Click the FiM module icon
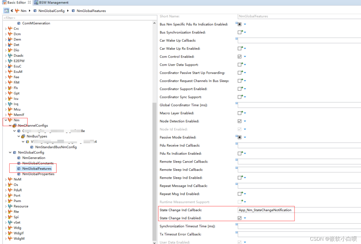Viewport: 361px width, 244px height. [x=10, y=82]
